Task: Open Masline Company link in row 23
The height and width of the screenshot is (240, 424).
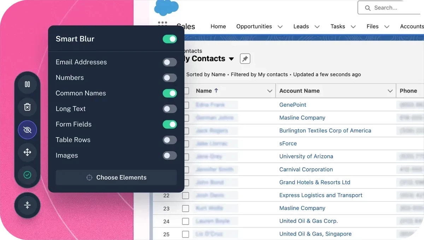Action: pos(302,208)
